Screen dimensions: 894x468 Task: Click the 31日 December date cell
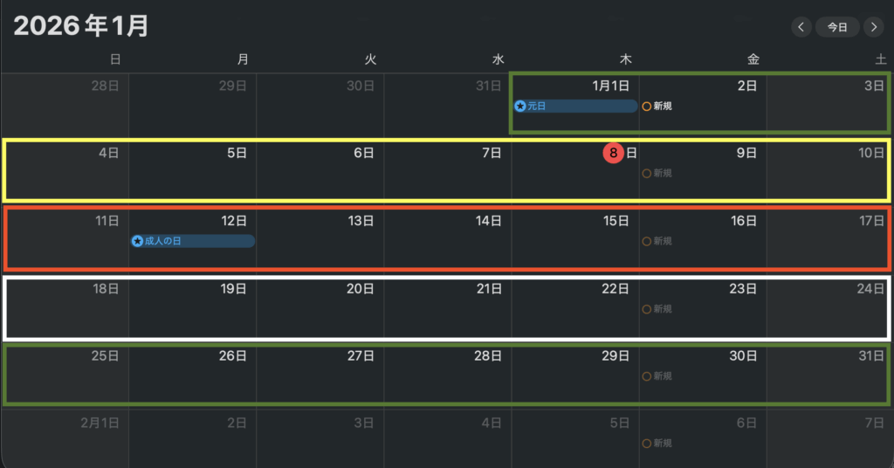tap(447, 105)
